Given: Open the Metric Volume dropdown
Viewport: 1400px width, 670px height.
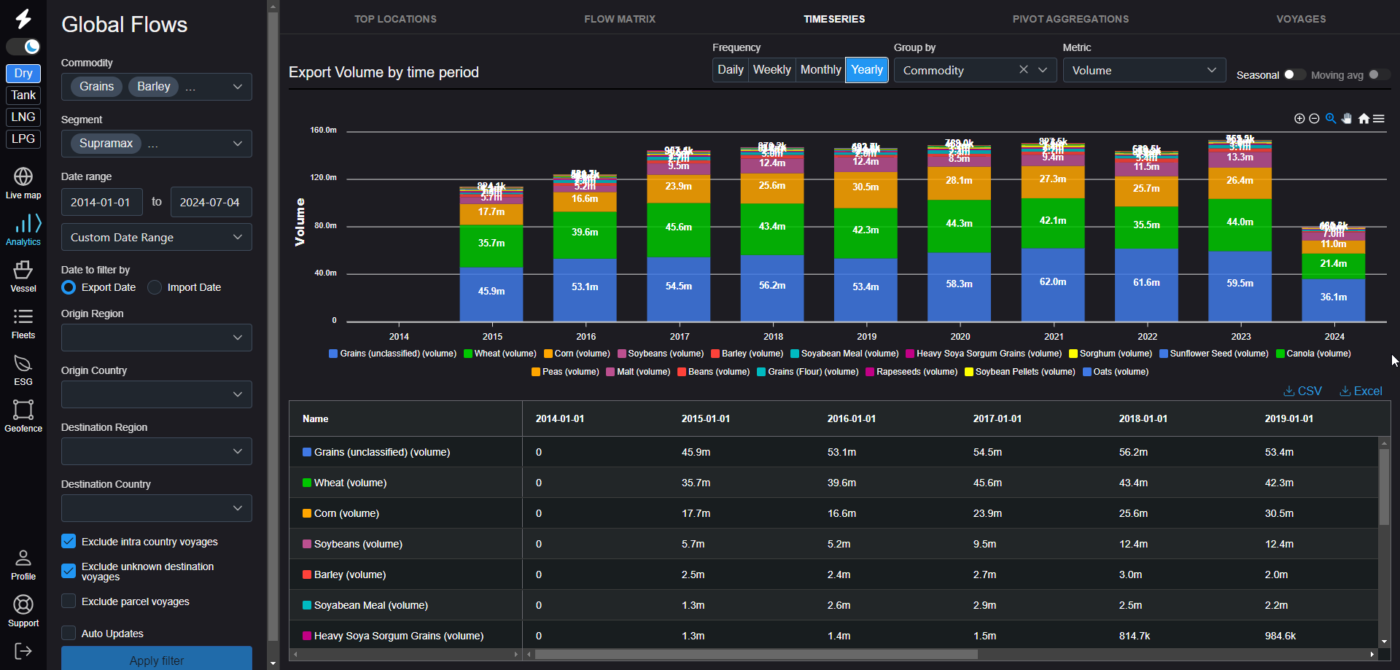Looking at the screenshot, I should [1144, 70].
